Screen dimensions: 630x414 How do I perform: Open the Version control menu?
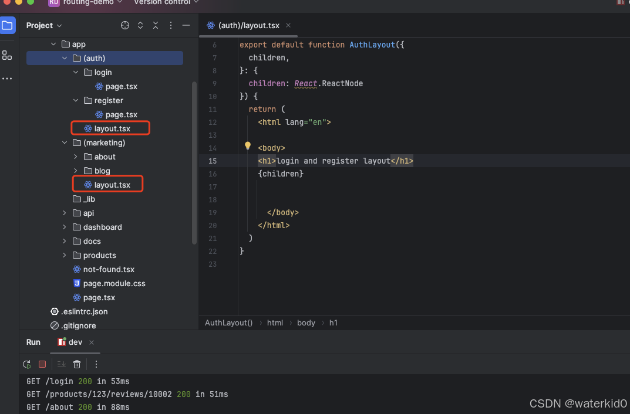point(162,3)
